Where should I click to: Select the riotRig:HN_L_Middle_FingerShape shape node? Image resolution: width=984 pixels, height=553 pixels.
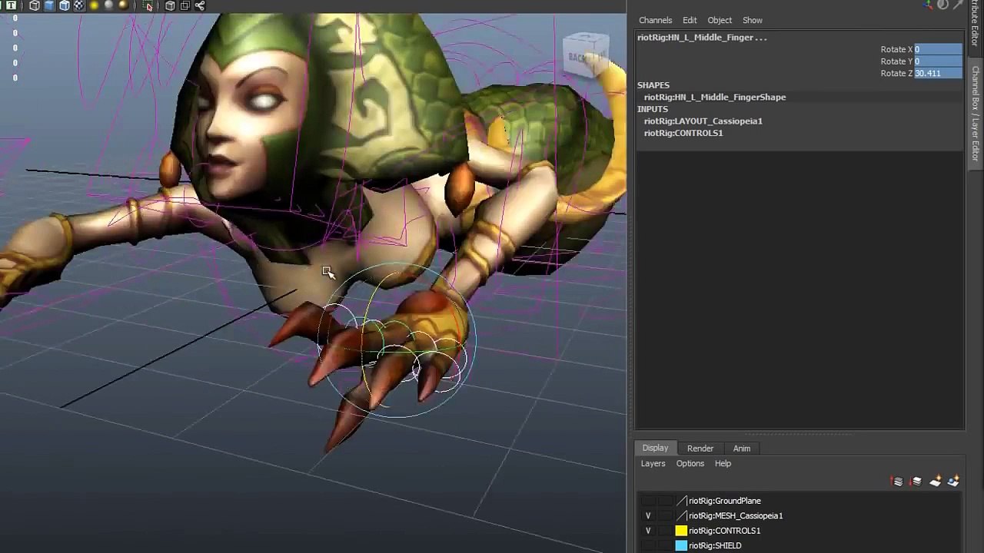pos(715,97)
